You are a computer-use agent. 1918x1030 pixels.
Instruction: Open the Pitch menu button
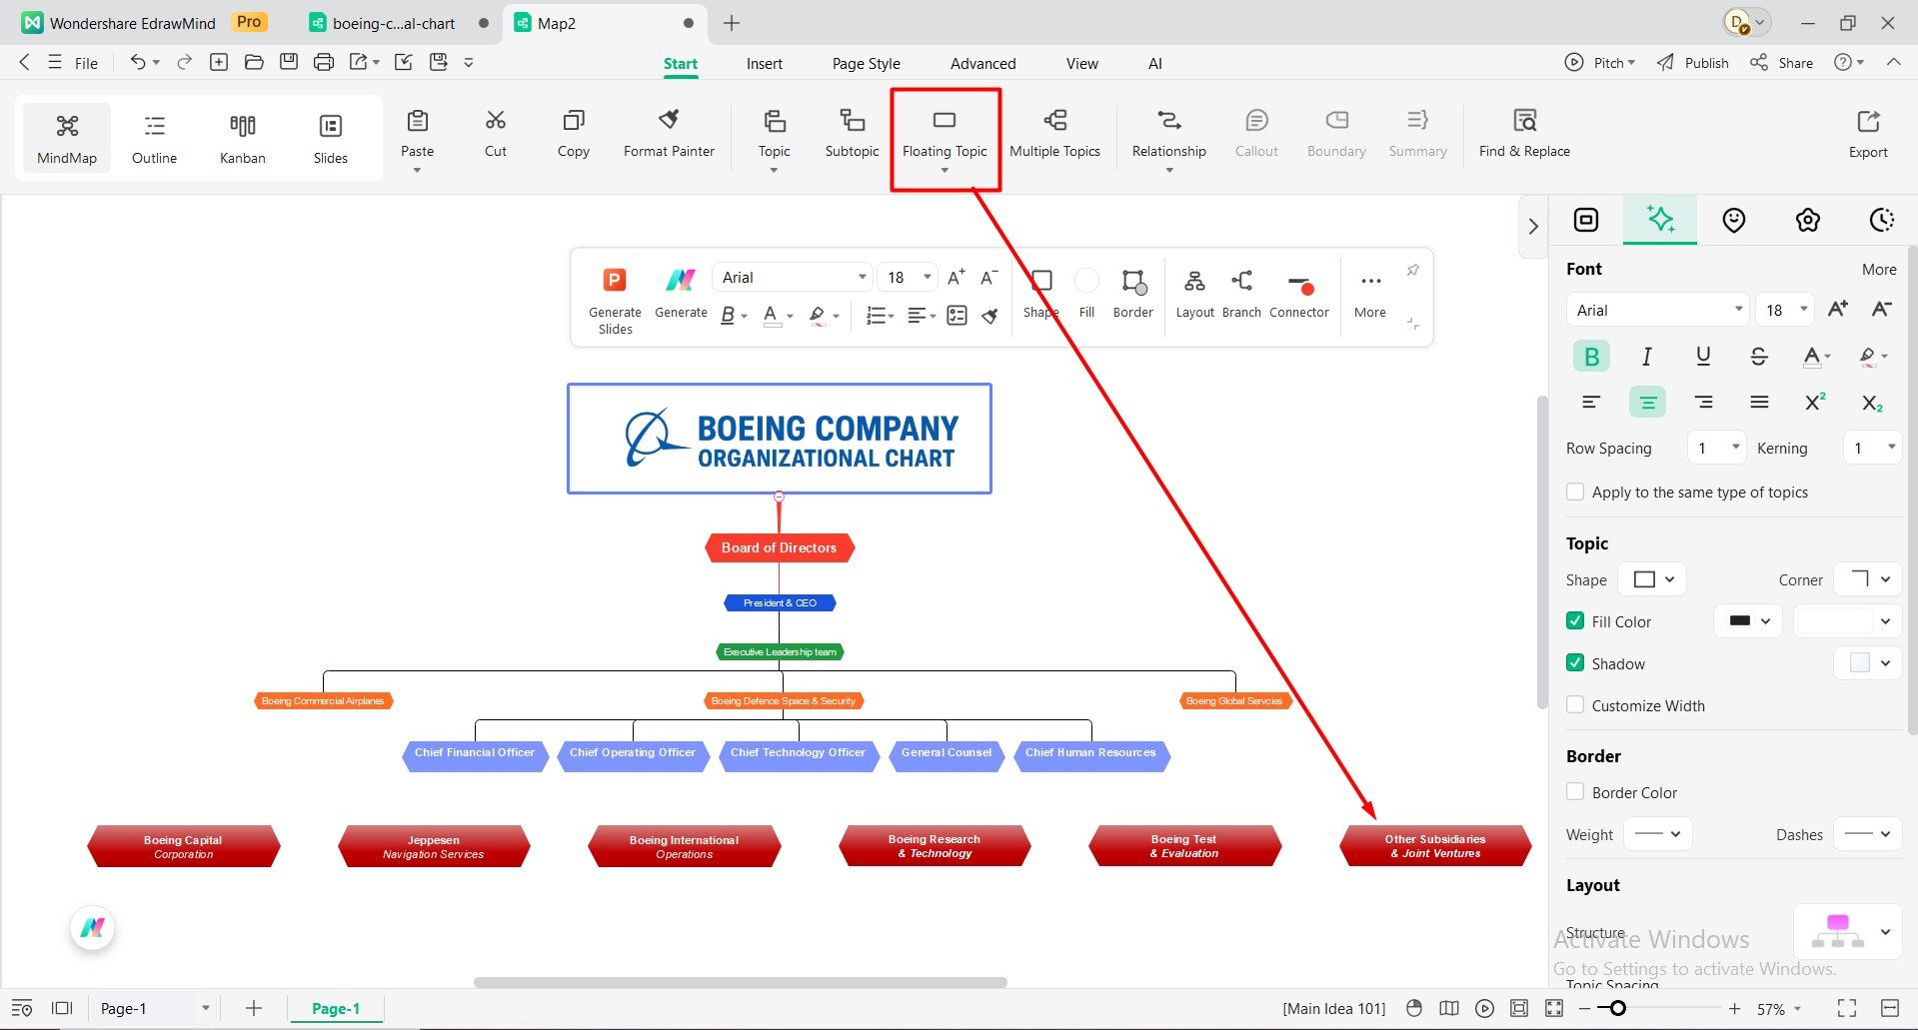[1600, 62]
